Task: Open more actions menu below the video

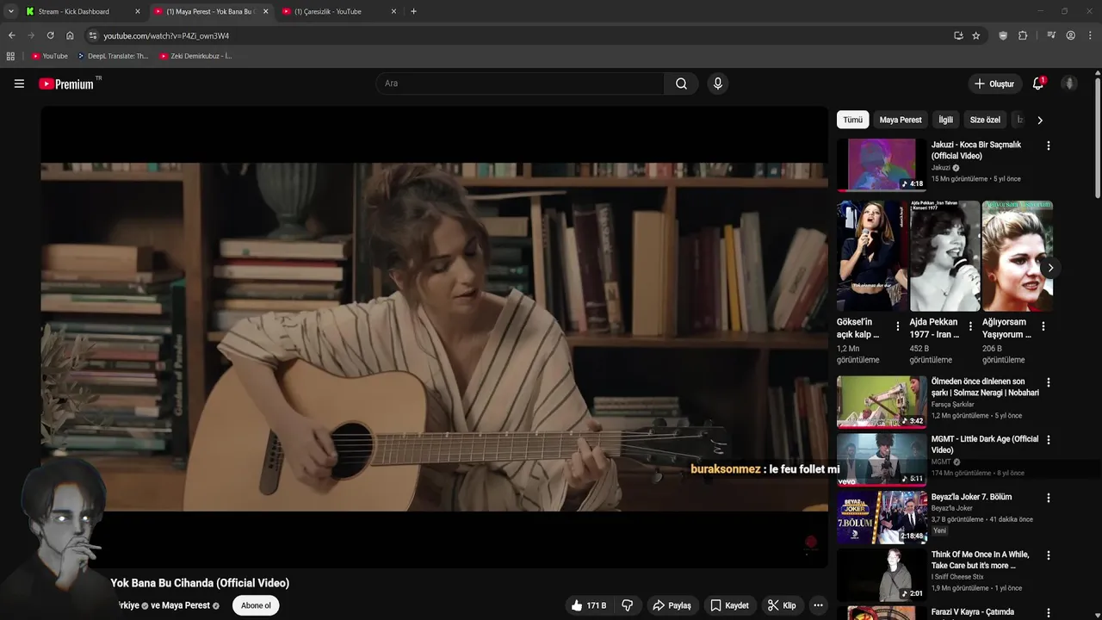Action: pos(819,605)
